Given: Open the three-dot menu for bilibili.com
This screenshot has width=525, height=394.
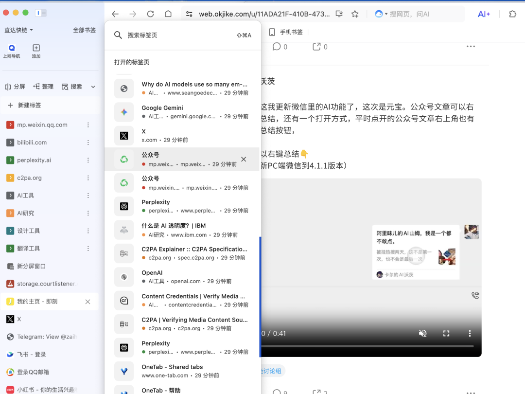Looking at the screenshot, I should [x=88, y=142].
